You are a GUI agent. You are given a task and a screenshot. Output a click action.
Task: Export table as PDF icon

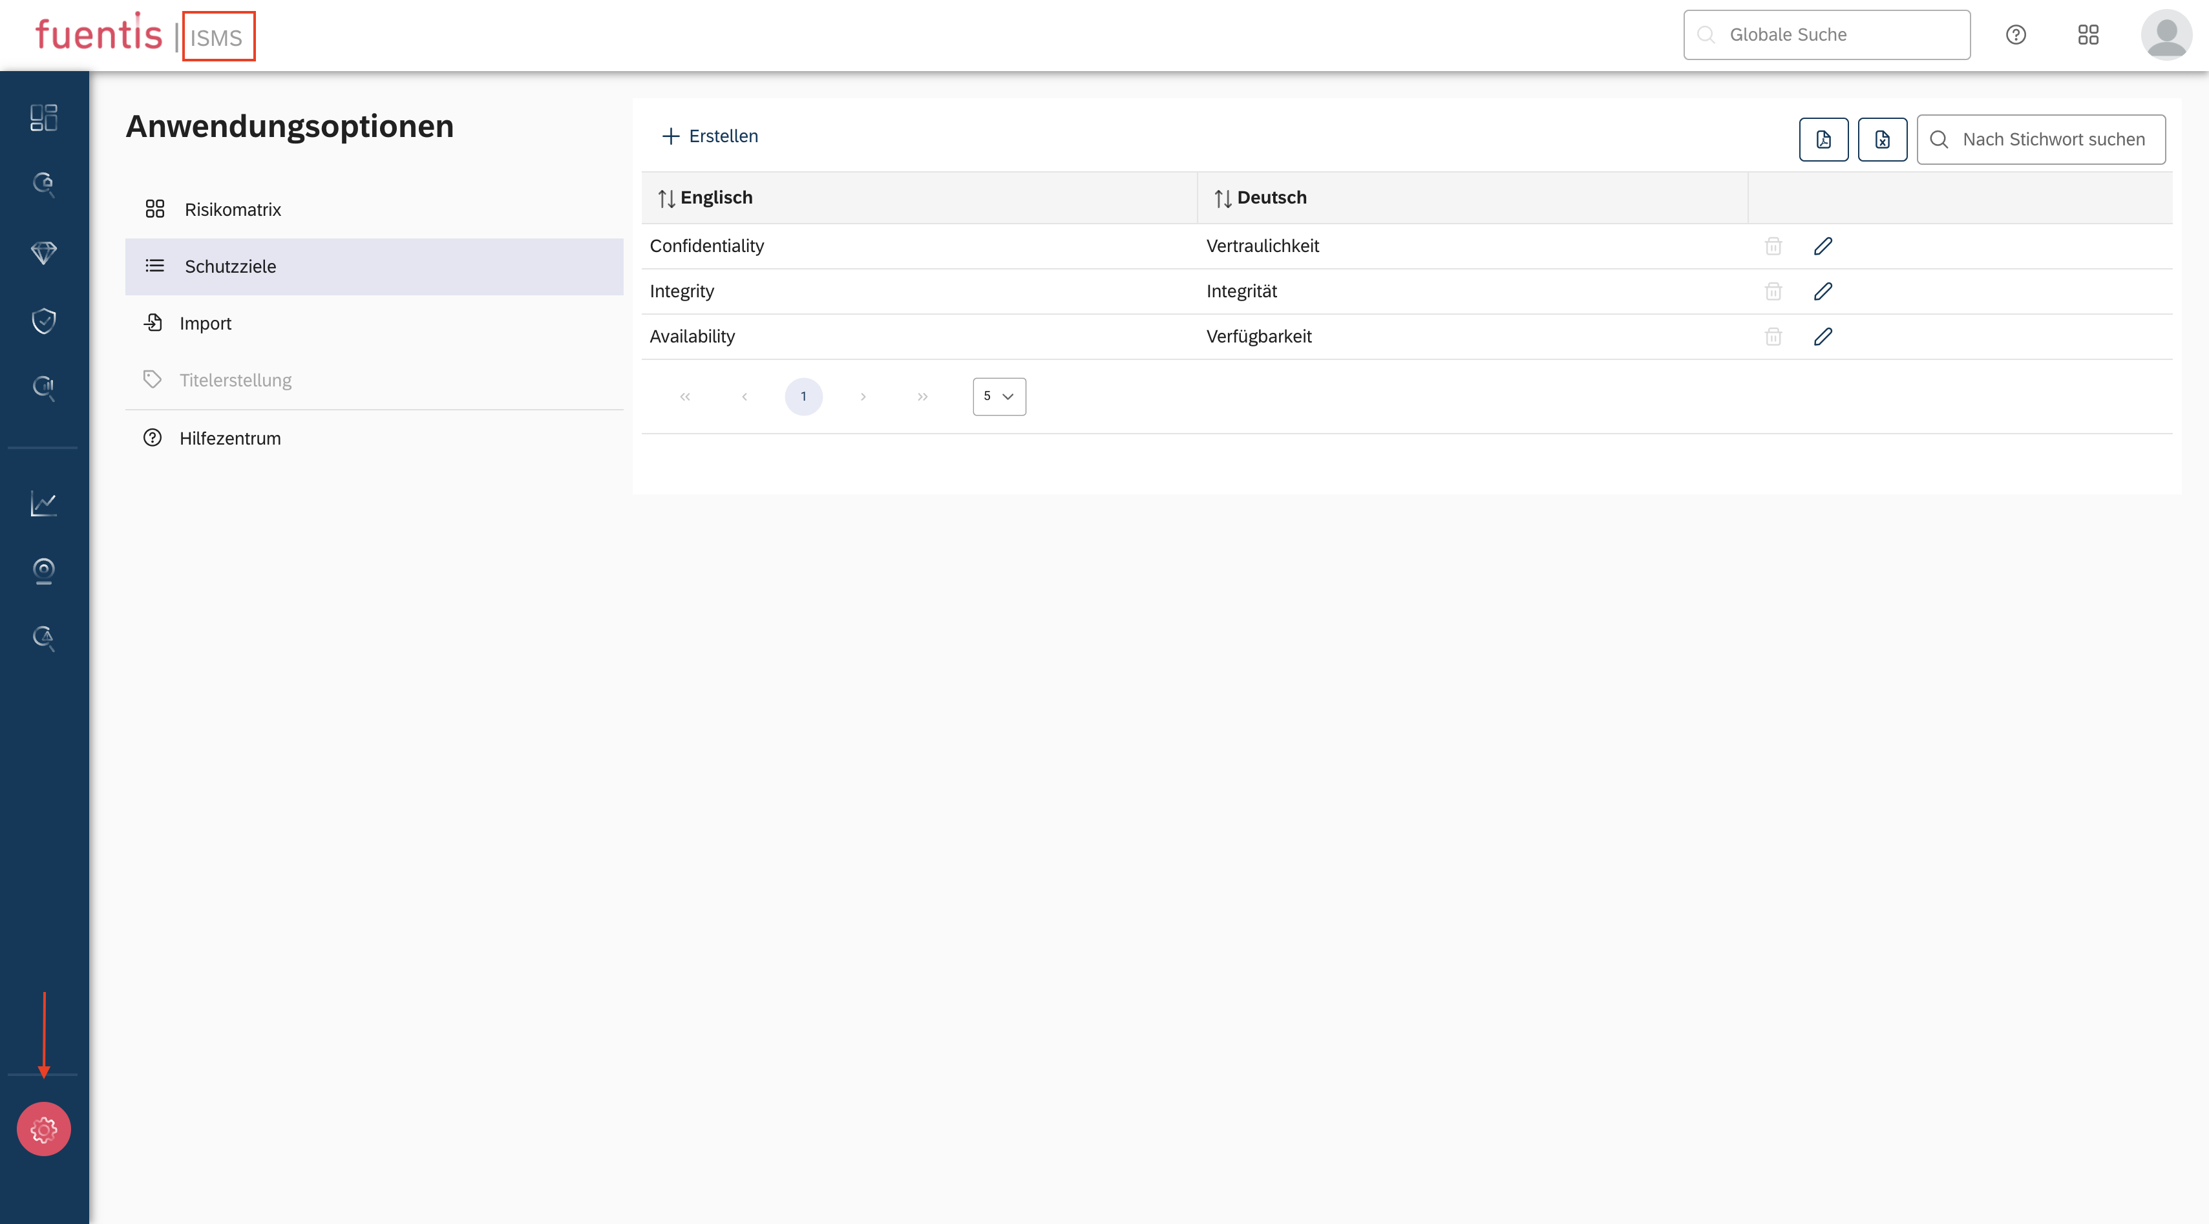coord(1823,139)
